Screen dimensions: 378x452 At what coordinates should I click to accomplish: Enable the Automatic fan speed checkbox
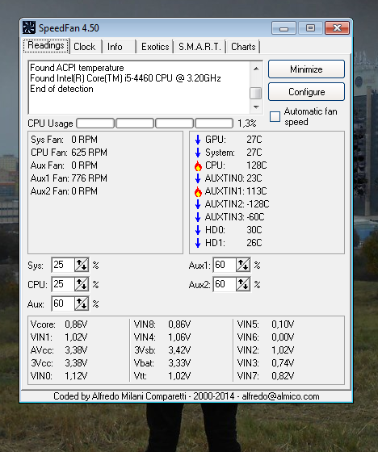(x=275, y=116)
